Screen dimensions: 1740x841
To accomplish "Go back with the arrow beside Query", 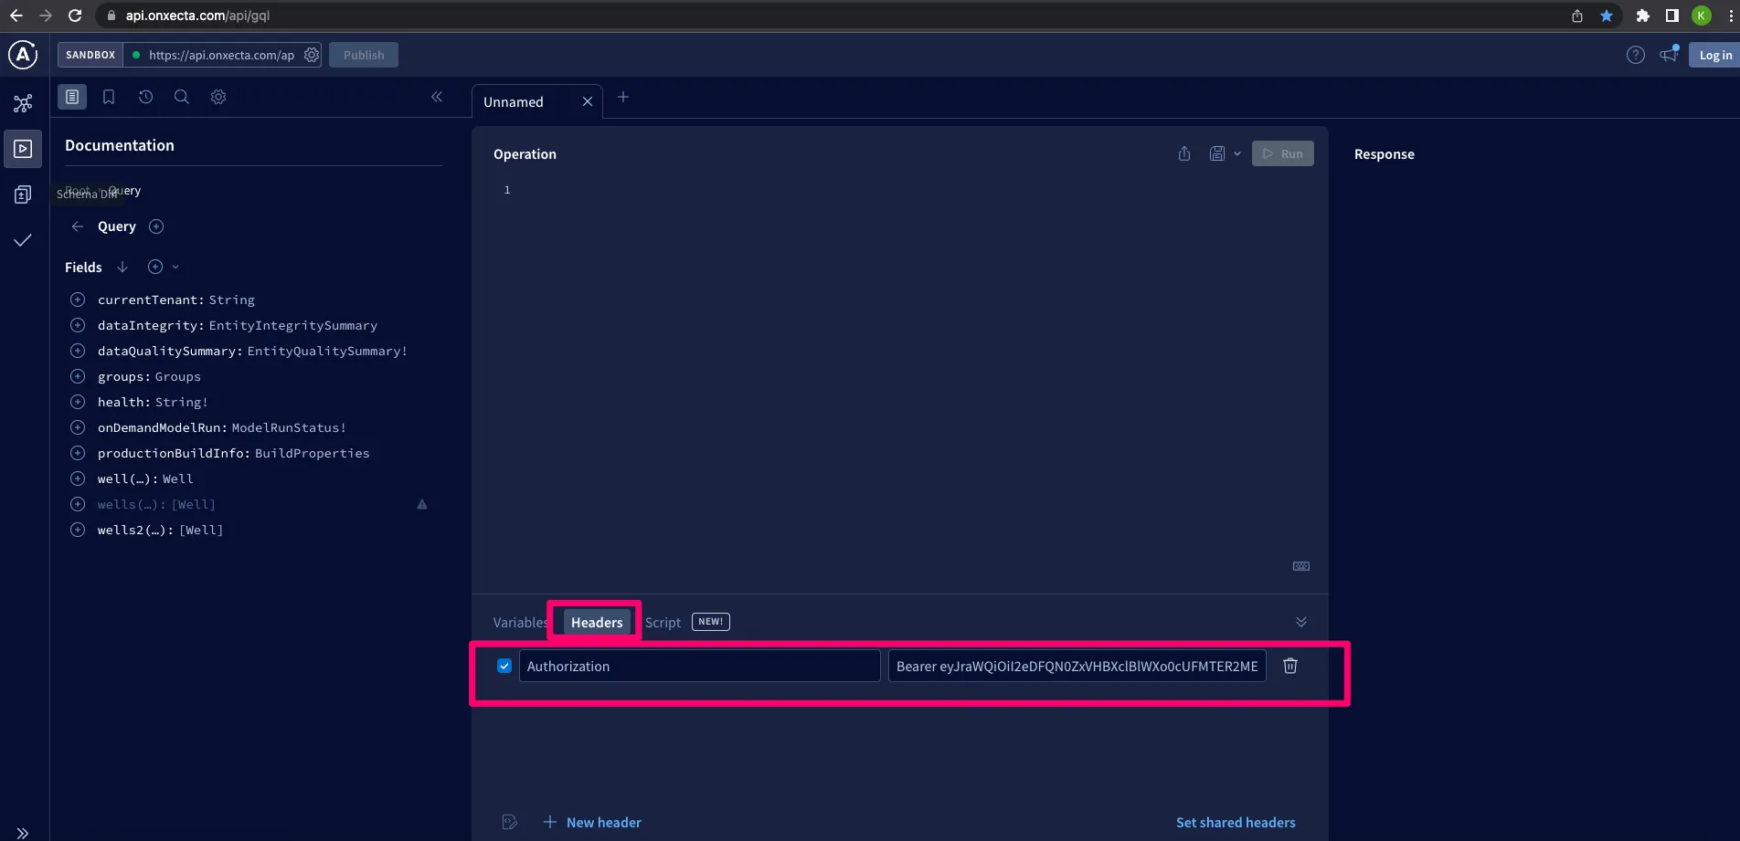I will click(78, 226).
